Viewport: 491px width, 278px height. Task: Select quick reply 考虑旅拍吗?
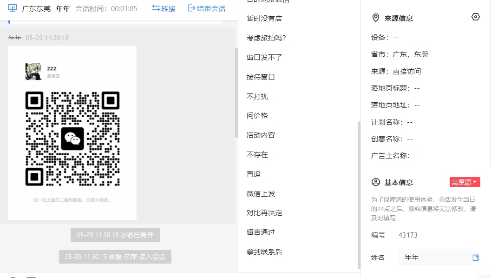pos(266,38)
